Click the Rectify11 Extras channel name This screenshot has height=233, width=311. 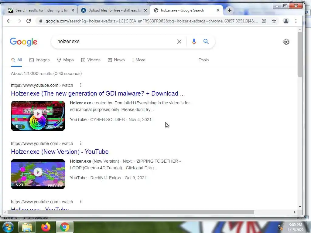[x=105, y=178]
